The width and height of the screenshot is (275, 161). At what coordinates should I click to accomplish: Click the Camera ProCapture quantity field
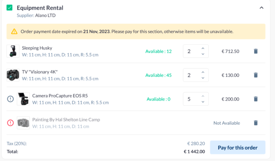[x=191, y=99]
